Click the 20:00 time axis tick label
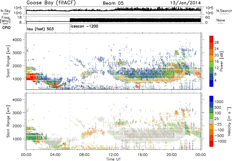The width and height of the screenshot is (232, 161). (171, 155)
